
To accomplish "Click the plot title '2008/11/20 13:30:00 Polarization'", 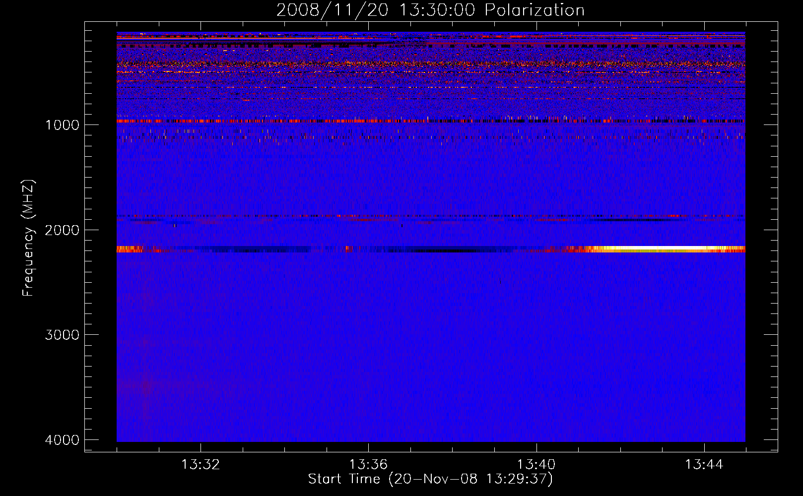I will [430, 10].
